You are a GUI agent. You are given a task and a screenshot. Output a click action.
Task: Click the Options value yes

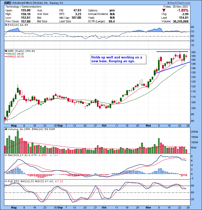point(112,10)
